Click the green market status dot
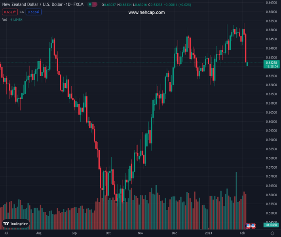Screen dimensions: 281x237 (x=91, y=4)
